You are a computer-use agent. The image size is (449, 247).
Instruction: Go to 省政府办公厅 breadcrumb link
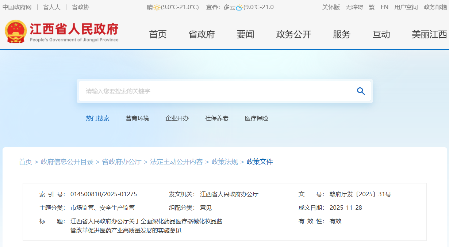pyautogui.click(x=122, y=162)
